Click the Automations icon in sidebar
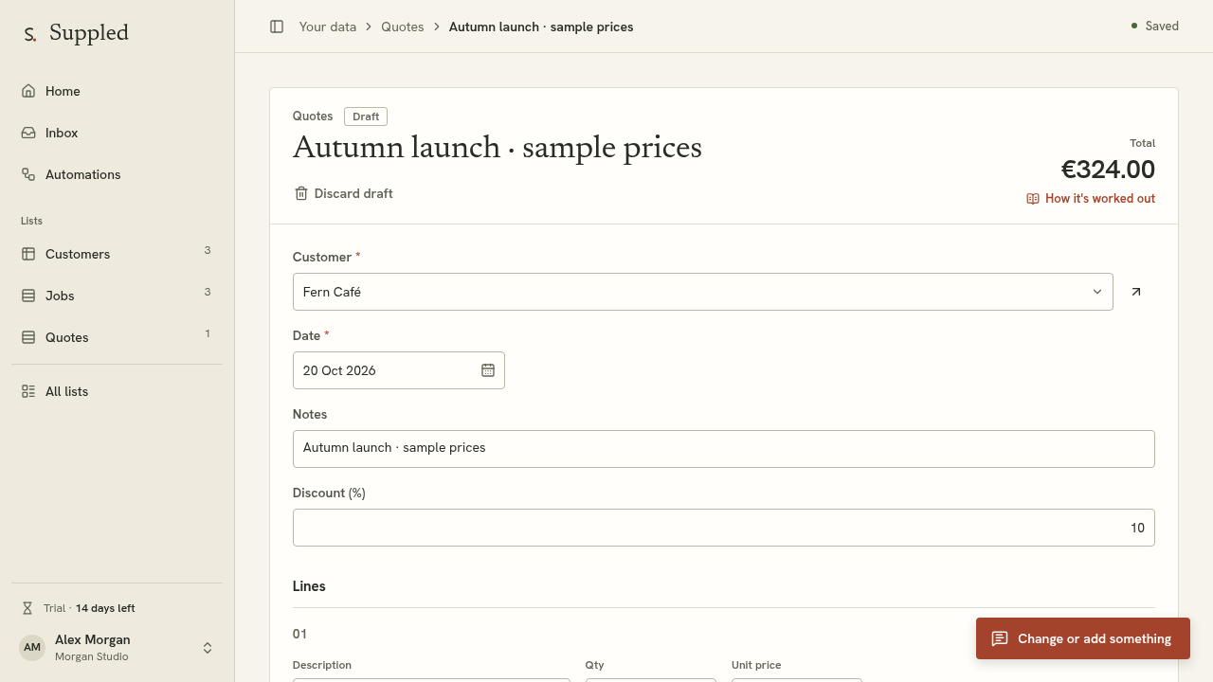Viewport: 1213px width, 682px height. tap(28, 174)
